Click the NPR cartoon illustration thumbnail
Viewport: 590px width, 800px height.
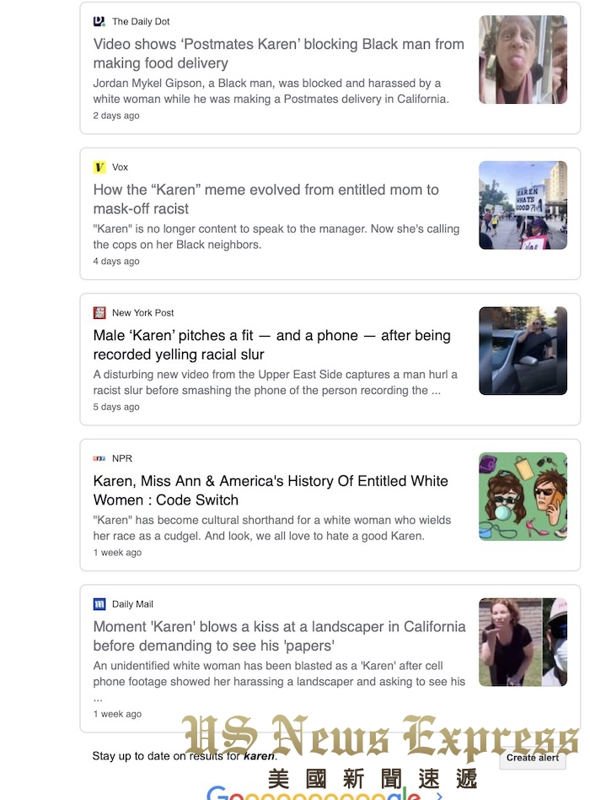523,496
